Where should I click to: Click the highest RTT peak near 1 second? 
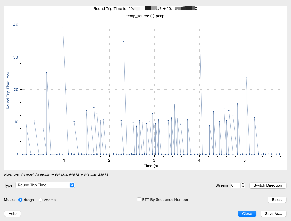63,27
